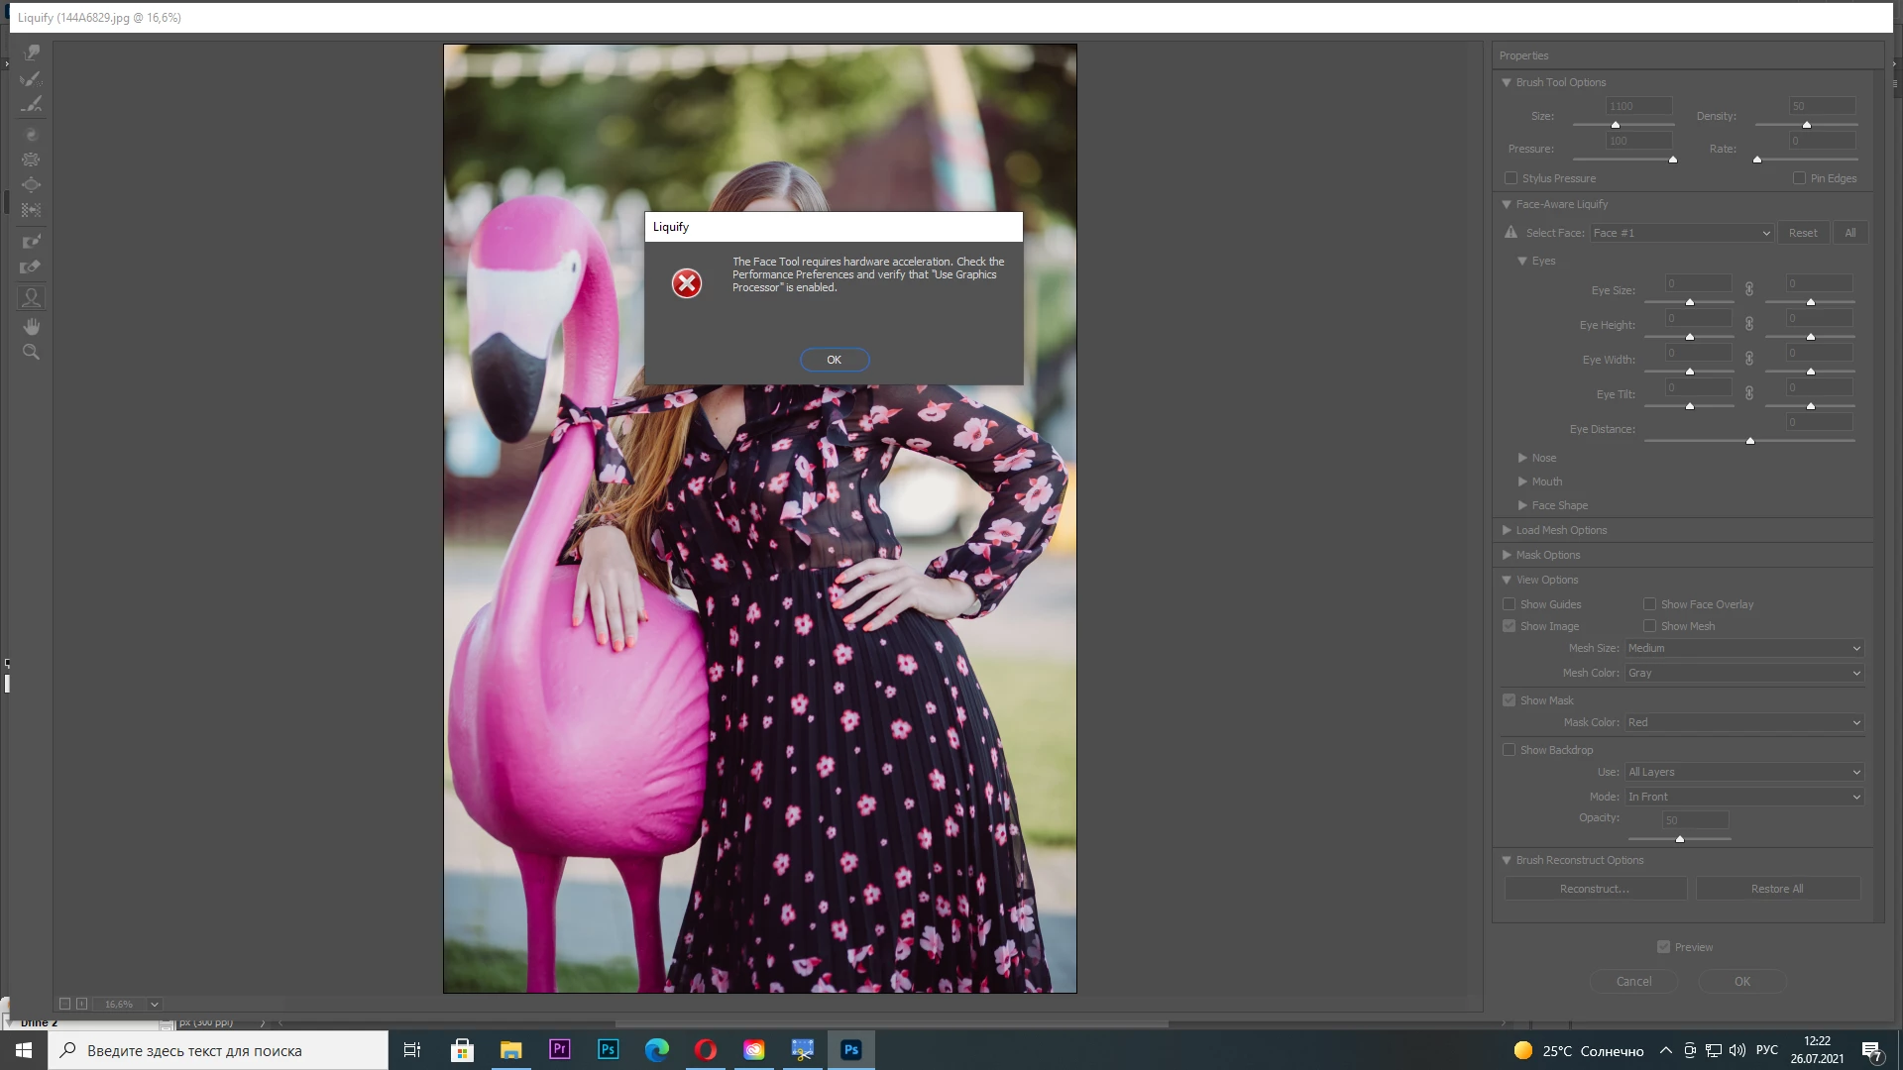
Task: Click OK in the Liquify error dialog
Action: coord(835,360)
